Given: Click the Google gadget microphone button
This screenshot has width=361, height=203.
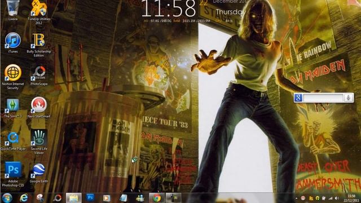Looking at the screenshot, I should point(349,98).
